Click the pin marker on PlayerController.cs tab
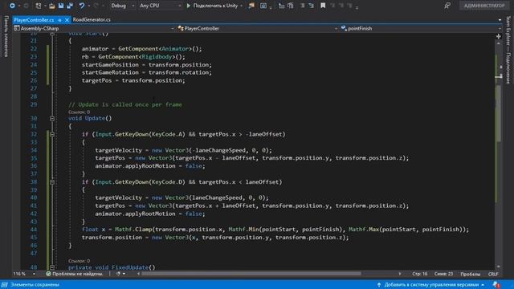Image resolution: width=514 pixels, height=289 pixels. pos(59,20)
